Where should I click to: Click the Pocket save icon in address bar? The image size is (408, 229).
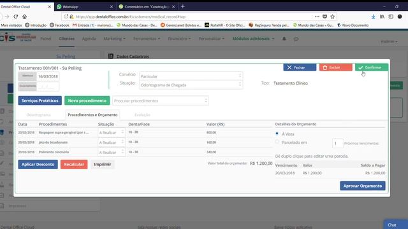(324, 17)
